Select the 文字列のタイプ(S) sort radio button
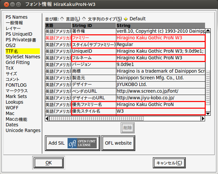 pos(84,19)
